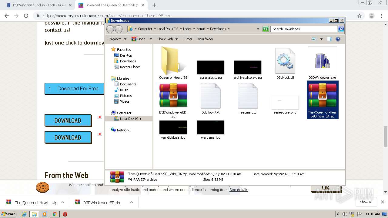This screenshot has height=218, width=388.
Task: Select the D3DWindower-rED.zip archive icon
Action: [173, 95]
